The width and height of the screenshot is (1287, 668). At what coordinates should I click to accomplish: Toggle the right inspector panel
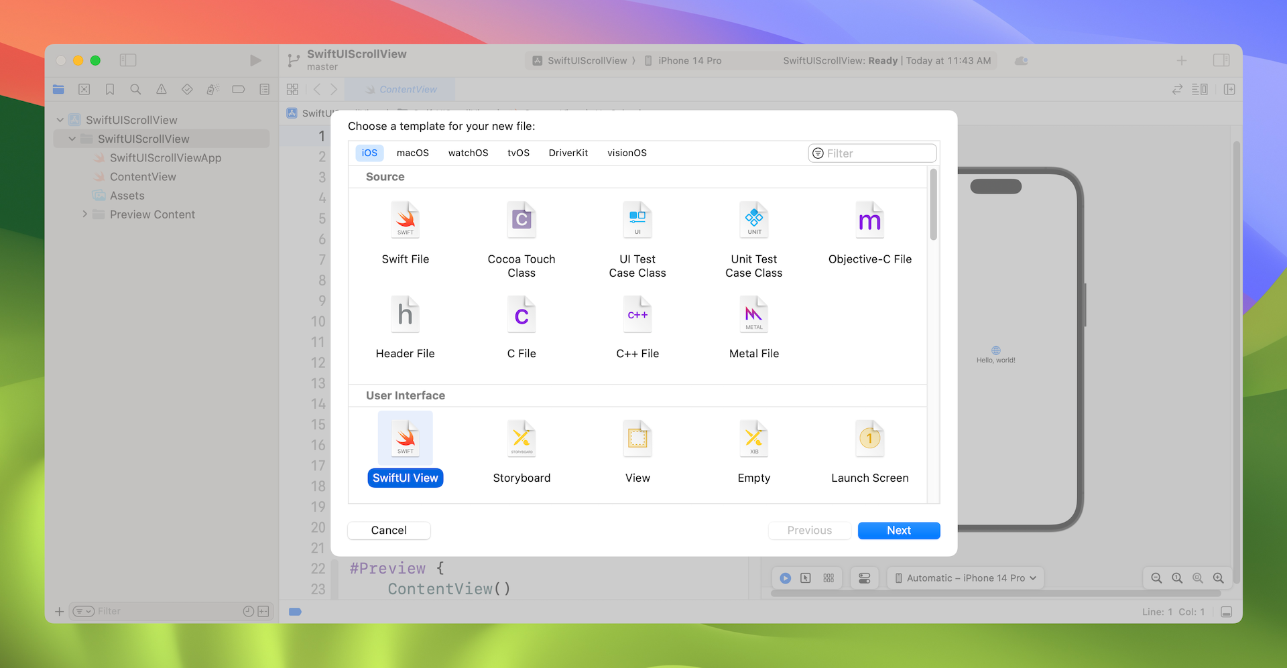point(1221,60)
